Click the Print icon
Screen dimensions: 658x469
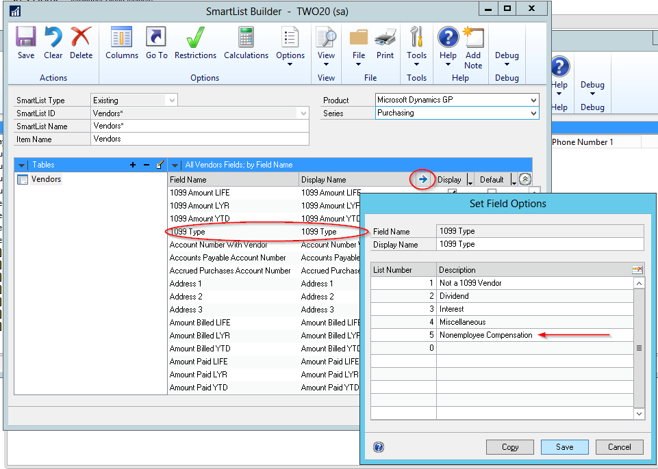pyautogui.click(x=385, y=37)
